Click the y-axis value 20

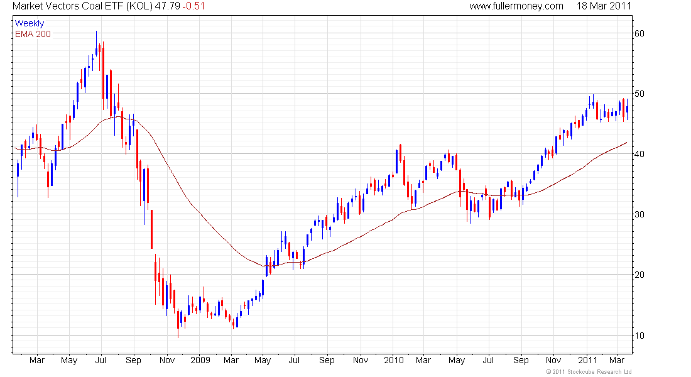pos(639,275)
